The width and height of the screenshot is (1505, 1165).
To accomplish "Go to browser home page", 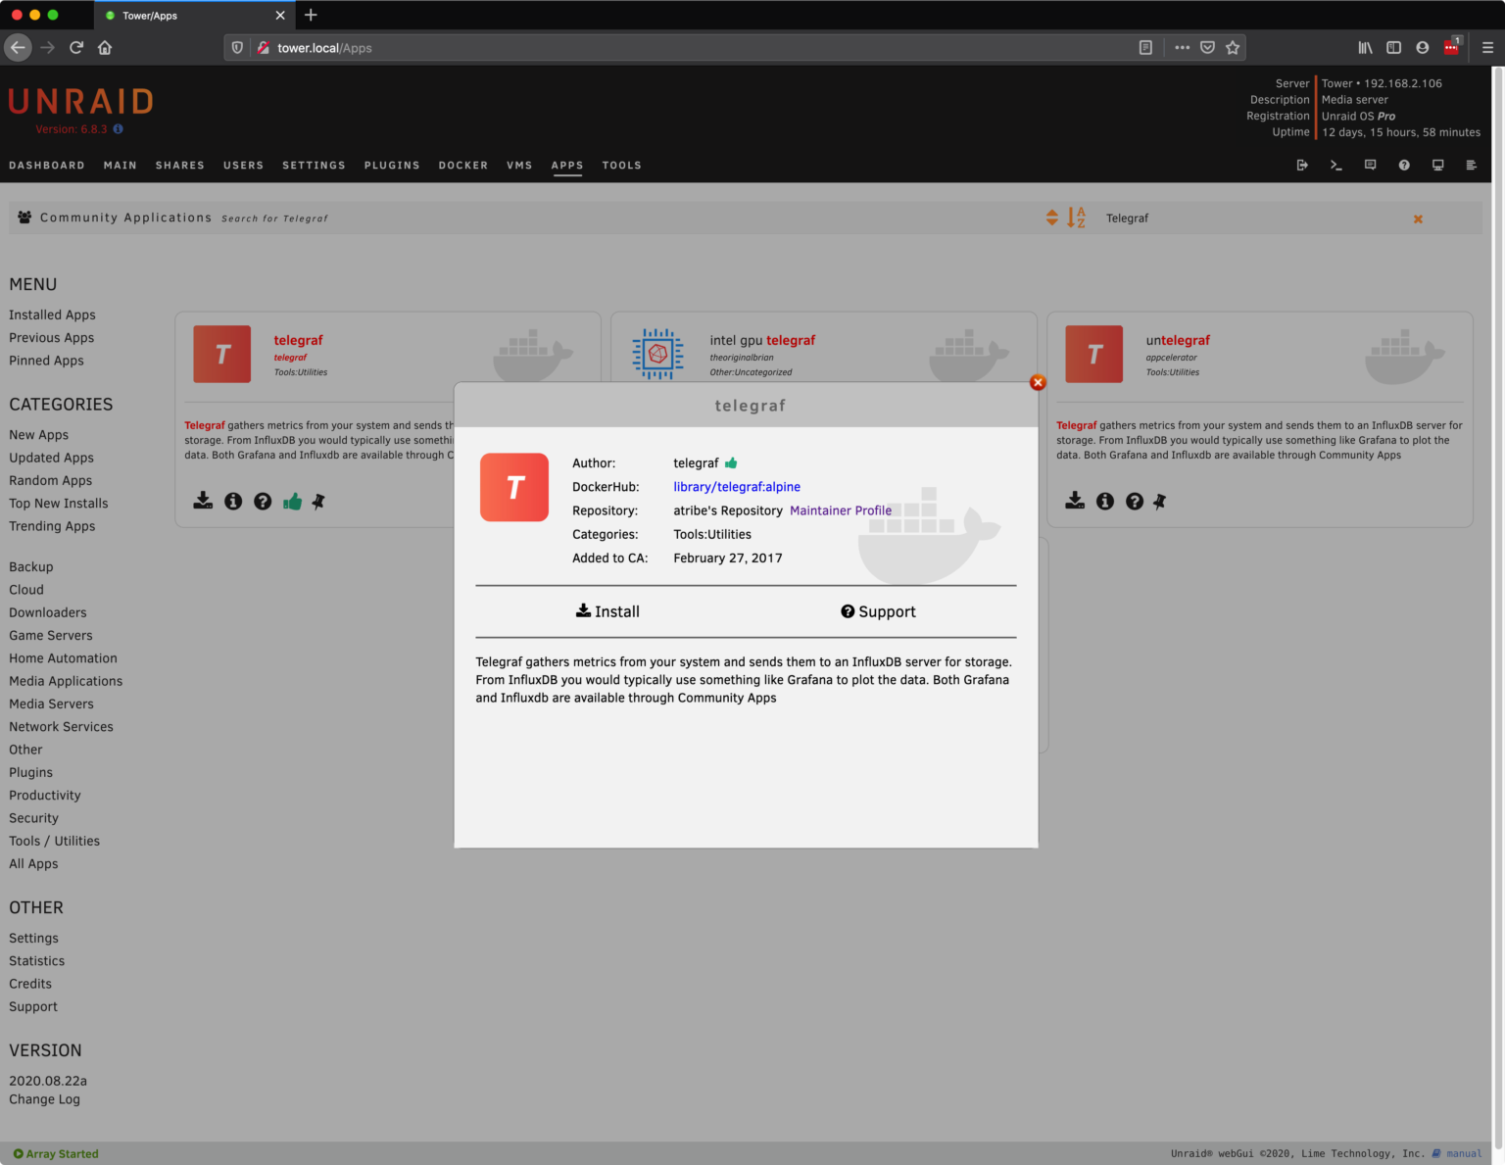I will [x=105, y=47].
